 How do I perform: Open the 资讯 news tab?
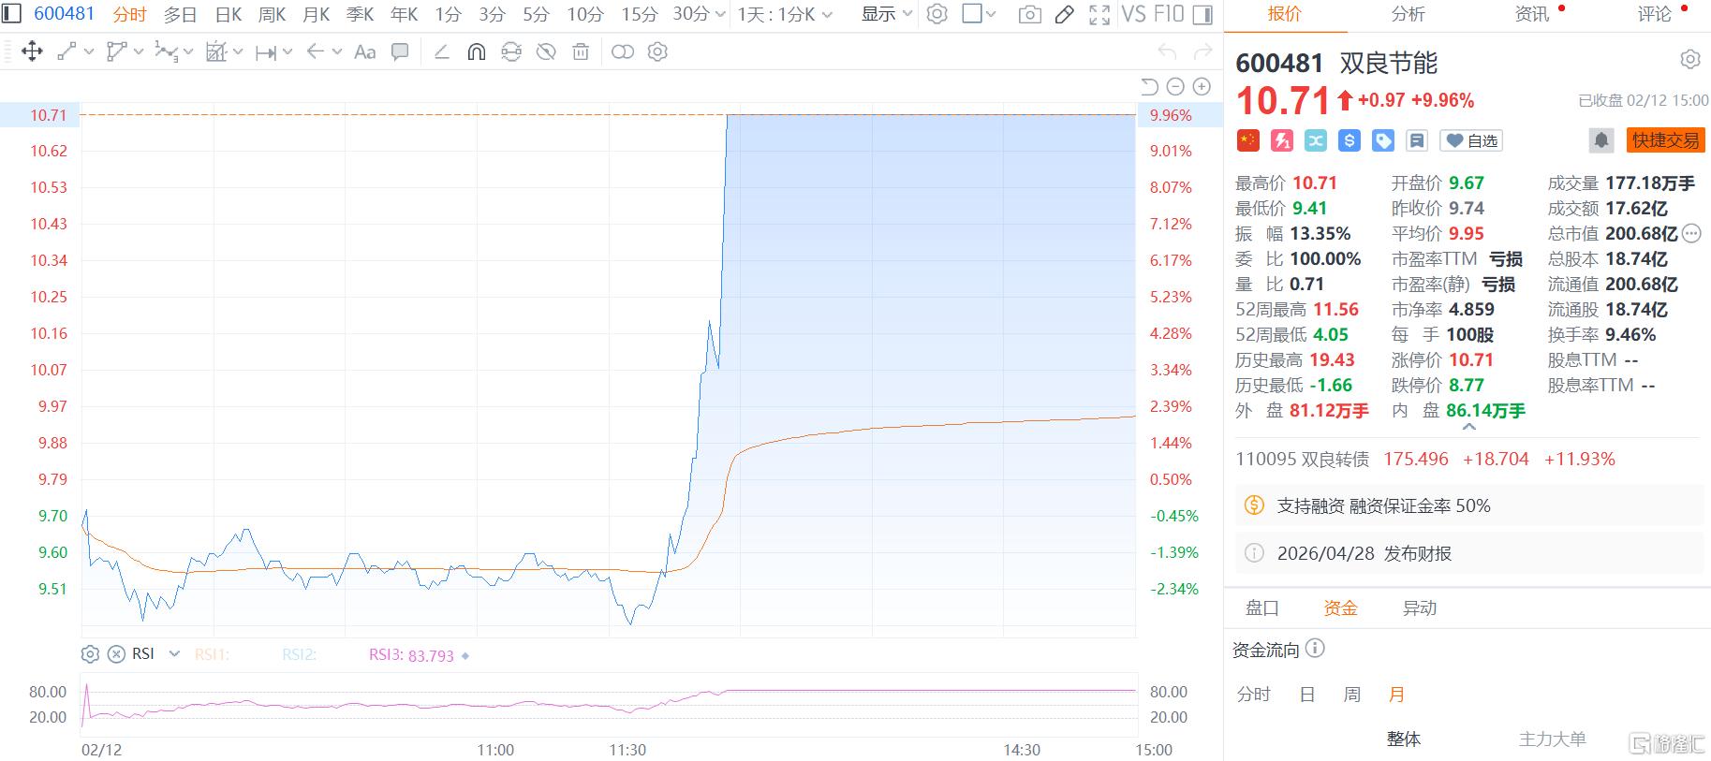pyautogui.click(x=1532, y=14)
